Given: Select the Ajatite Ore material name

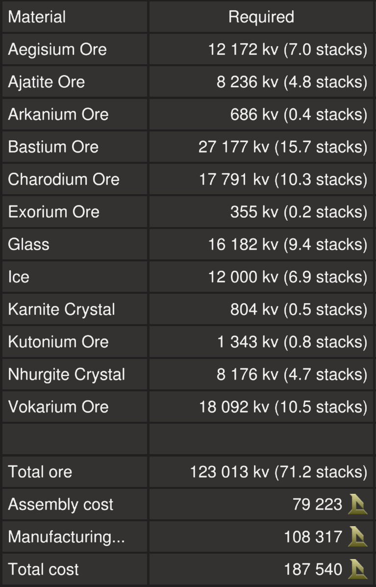Looking at the screenshot, I should [x=47, y=82].
